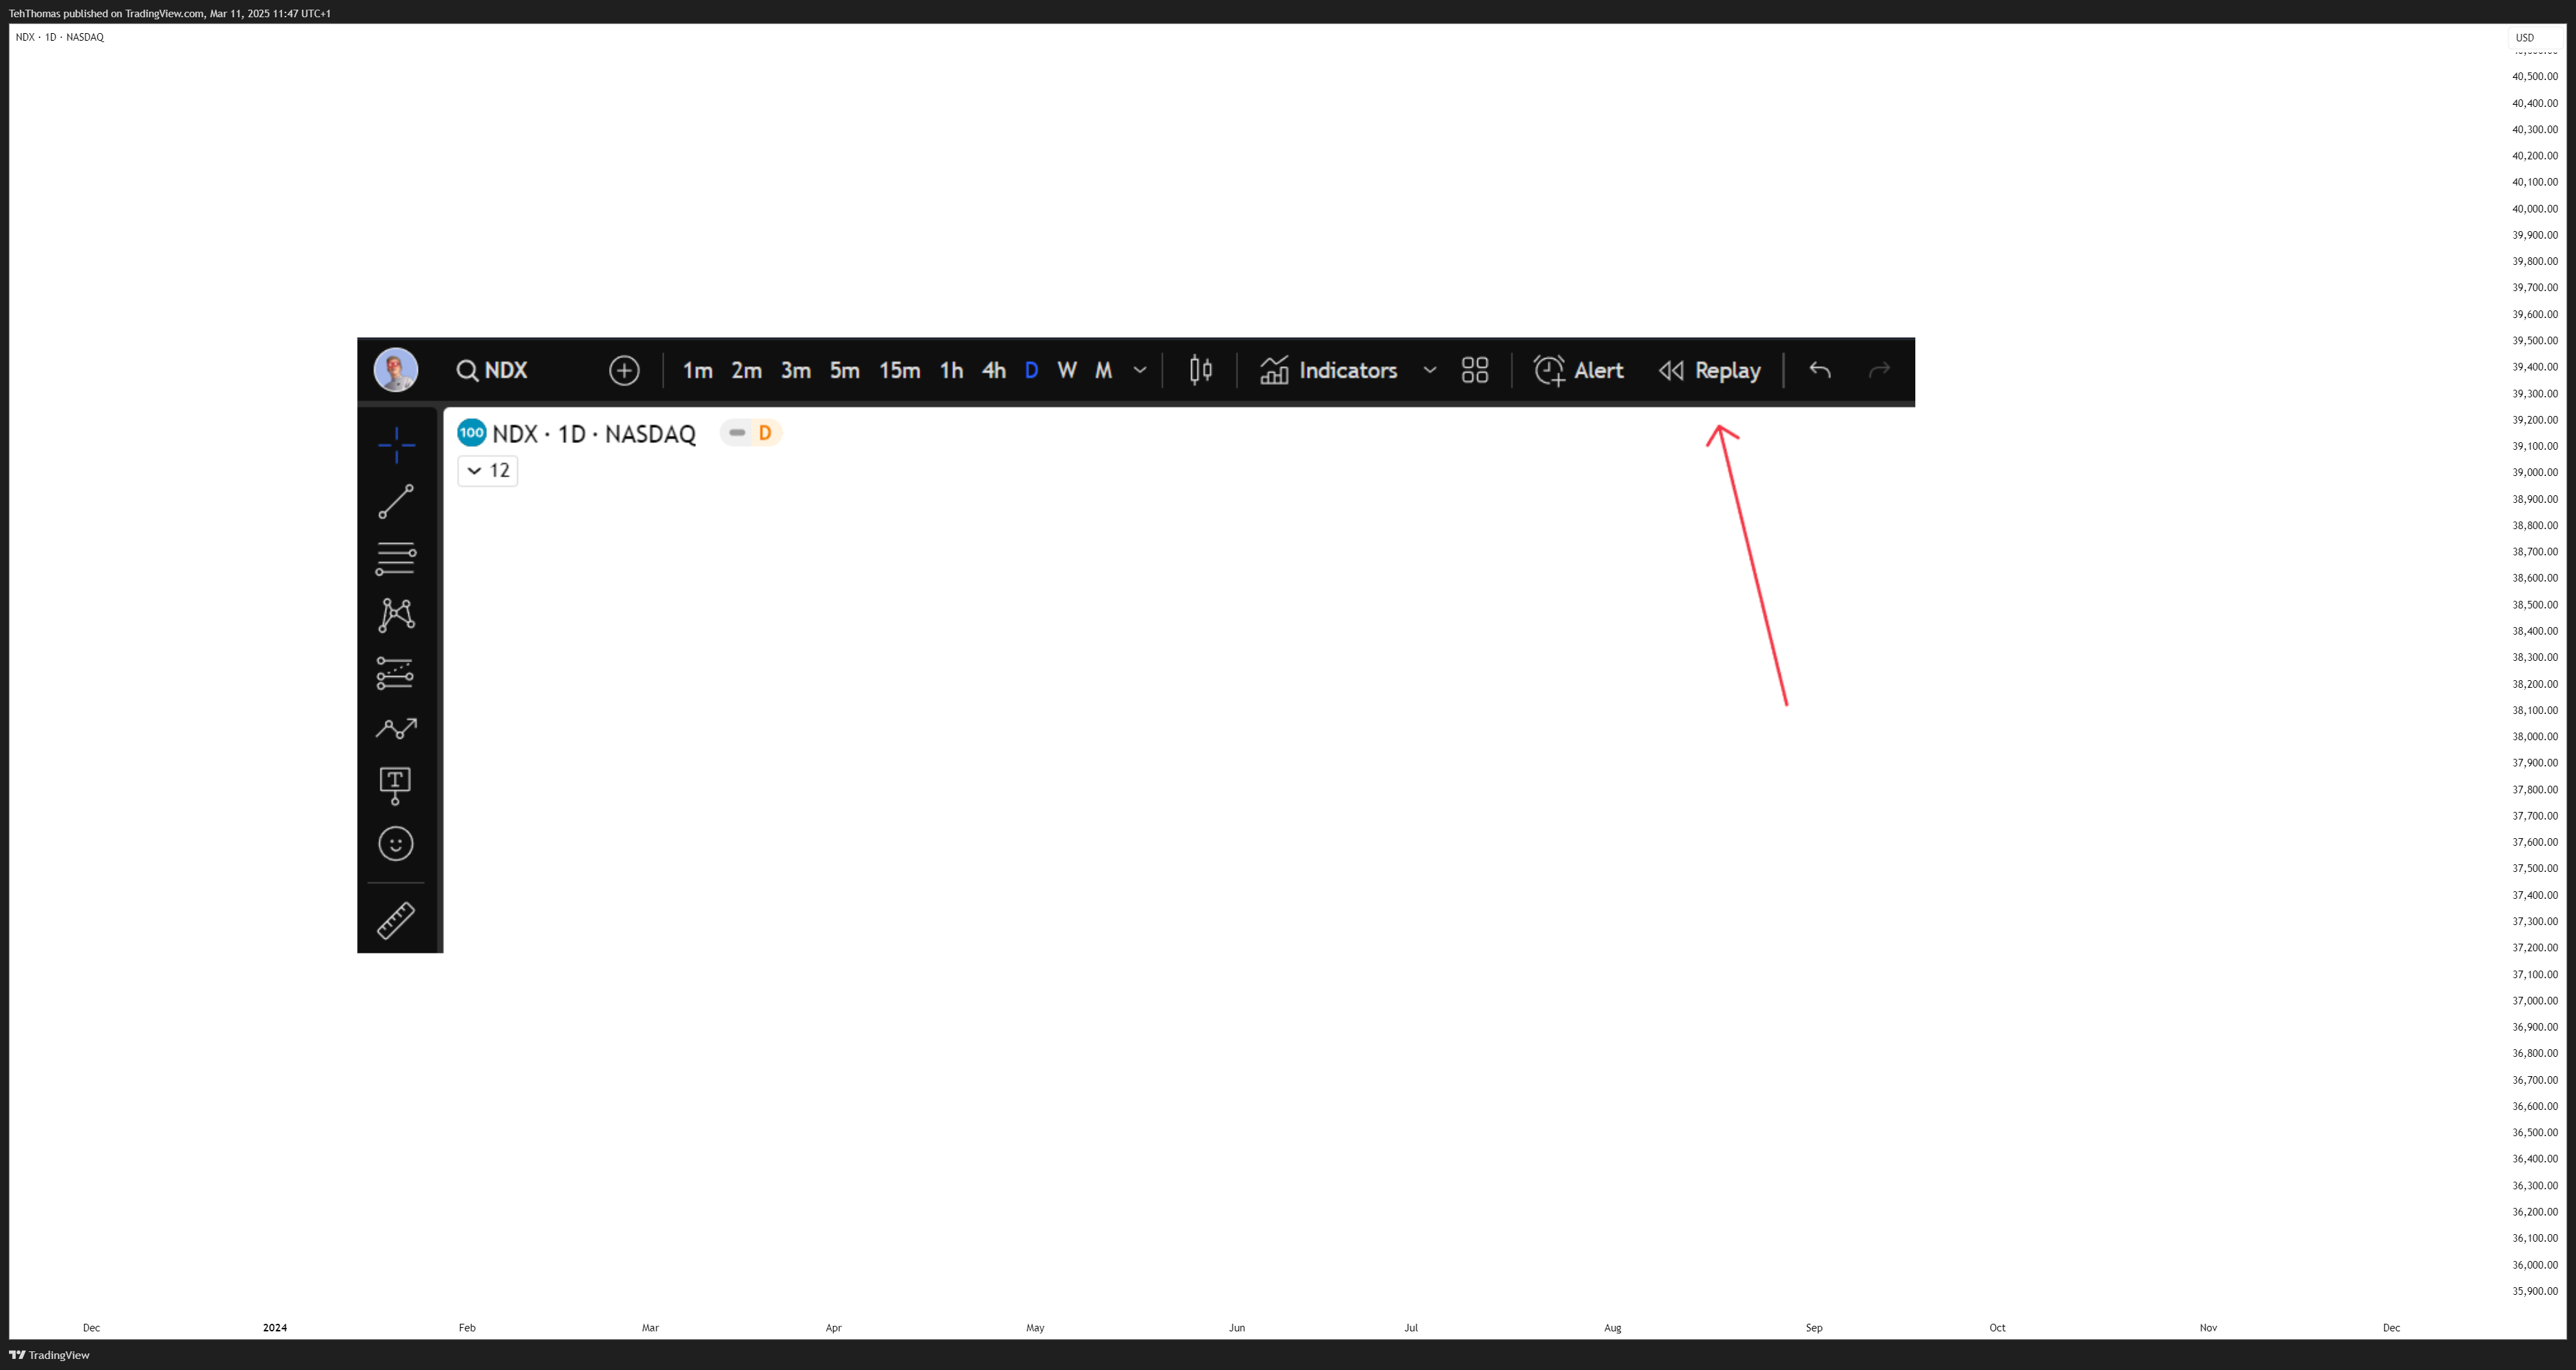Click the Sep time axis label
The width and height of the screenshot is (2576, 1370).
[x=1814, y=1328]
